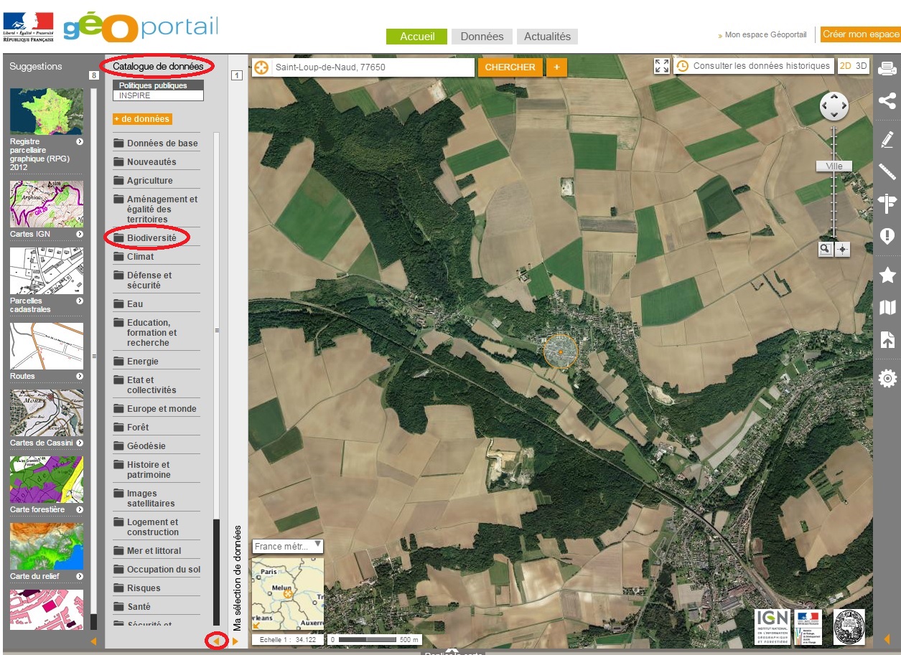Select the Cartes IGN suggestion thumbnail
This screenshot has height=655, width=901.
click(x=47, y=204)
